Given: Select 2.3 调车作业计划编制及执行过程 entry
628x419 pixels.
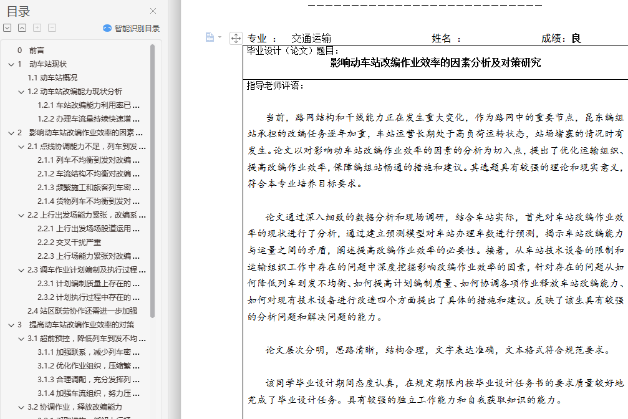Looking at the screenshot, I should point(86,269).
